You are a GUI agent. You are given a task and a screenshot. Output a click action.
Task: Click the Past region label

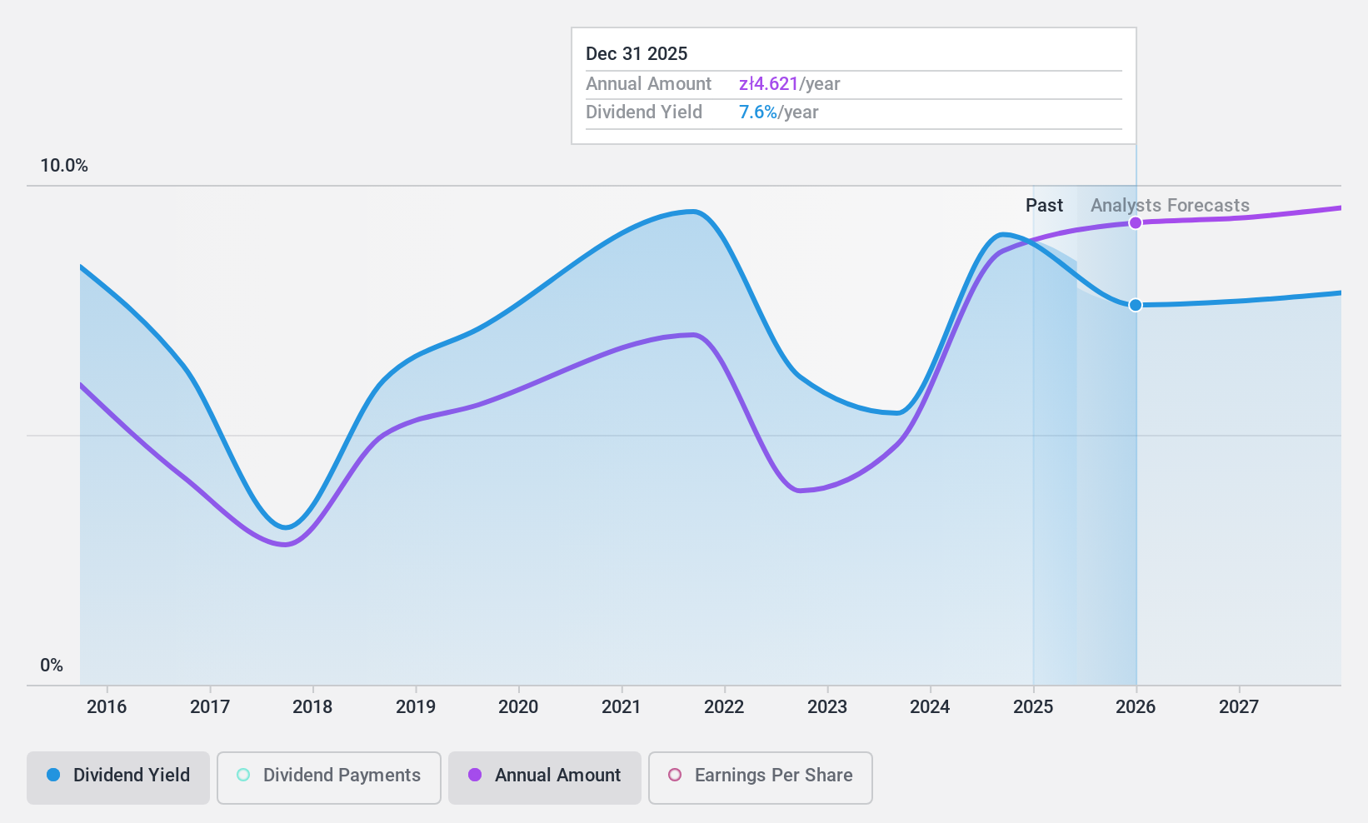1044,206
